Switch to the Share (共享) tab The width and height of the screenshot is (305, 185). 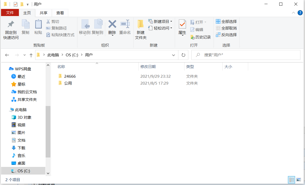[44, 13]
